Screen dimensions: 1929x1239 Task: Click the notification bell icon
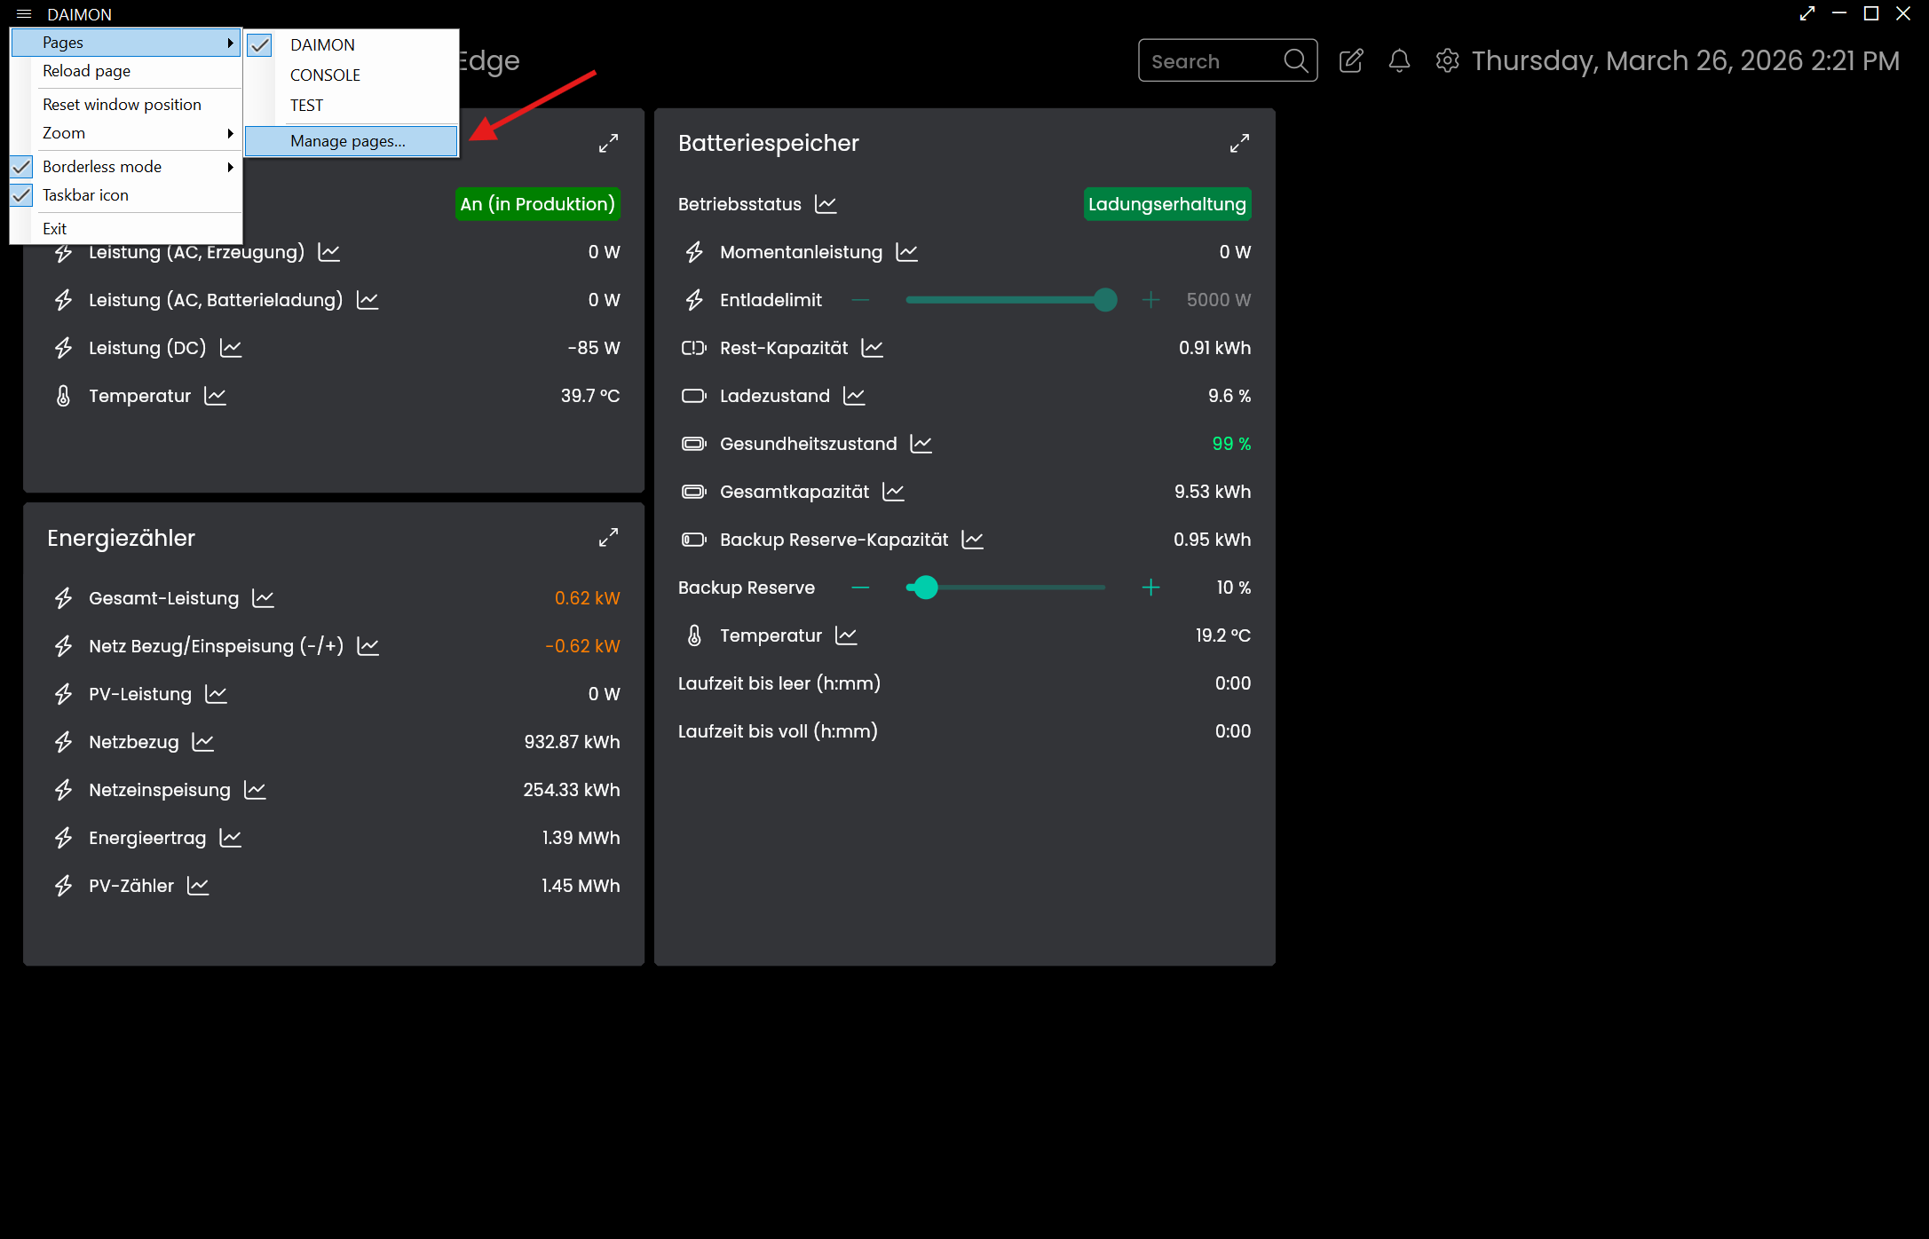click(x=1399, y=60)
